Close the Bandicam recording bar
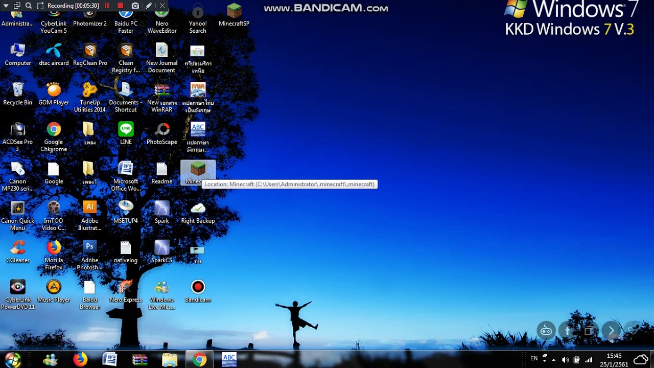This screenshot has width=654, height=368. pyautogui.click(x=162, y=6)
